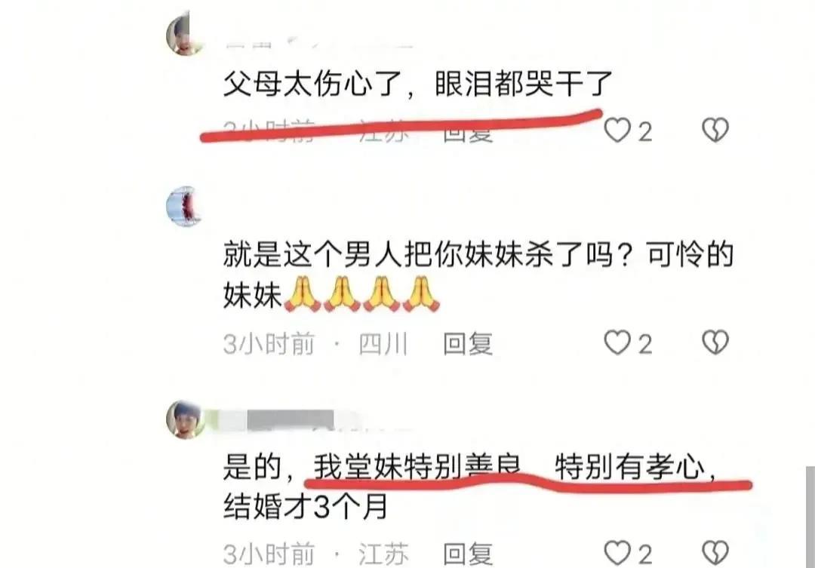This screenshot has height=568, width=815.
Task: Reply to the bottom 江苏 comment
Action: pyautogui.click(x=467, y=554)
